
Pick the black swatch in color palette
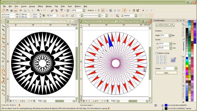pos(187,29)
